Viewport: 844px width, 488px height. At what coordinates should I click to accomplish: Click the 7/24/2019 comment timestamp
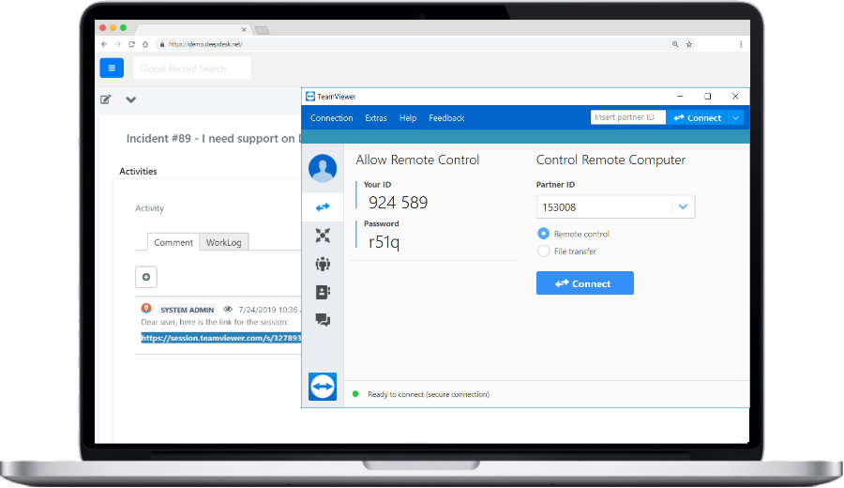[x=268, y=310]
